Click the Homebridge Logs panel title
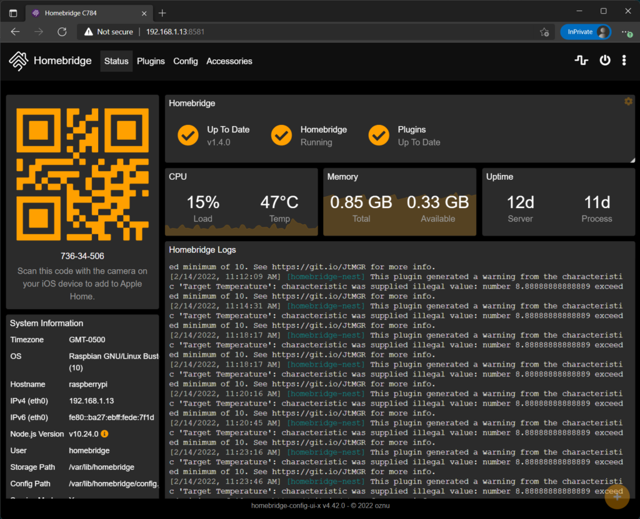The image size is (640, 519). click(x=202, y=250)
